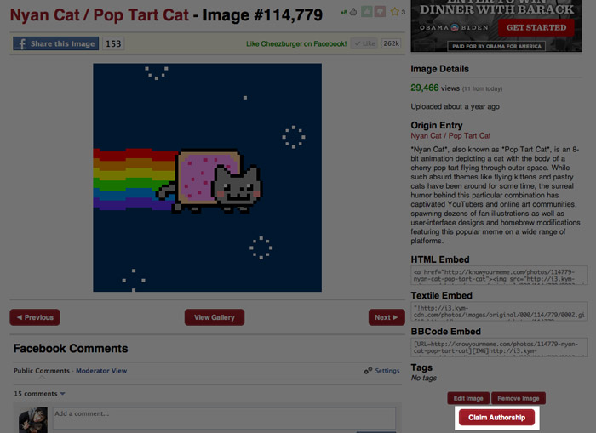Image resolution: width=596 pixels, height=433 pixels.
Task: Click the Facebook logo on Share button
Action: [x=21, y=43]
